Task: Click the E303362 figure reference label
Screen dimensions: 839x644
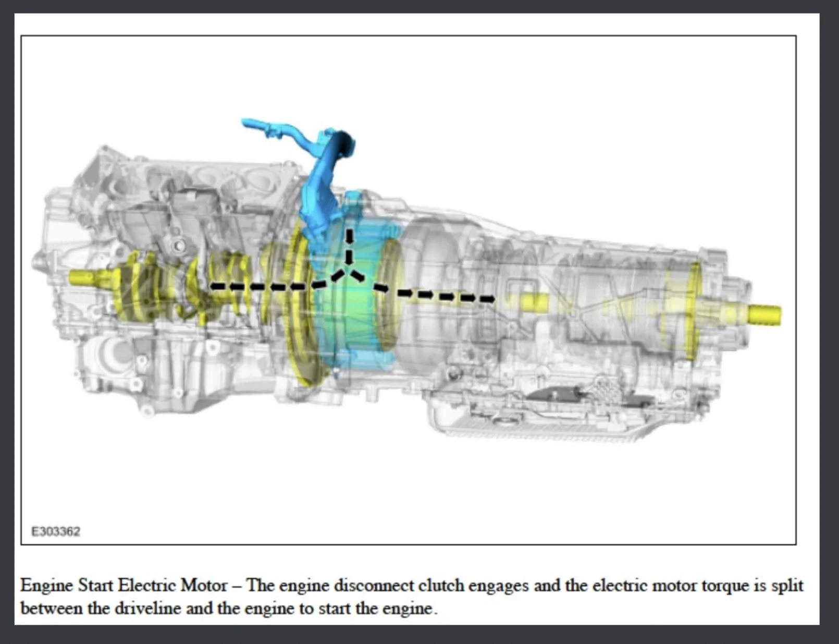Action: pos(56,531)
